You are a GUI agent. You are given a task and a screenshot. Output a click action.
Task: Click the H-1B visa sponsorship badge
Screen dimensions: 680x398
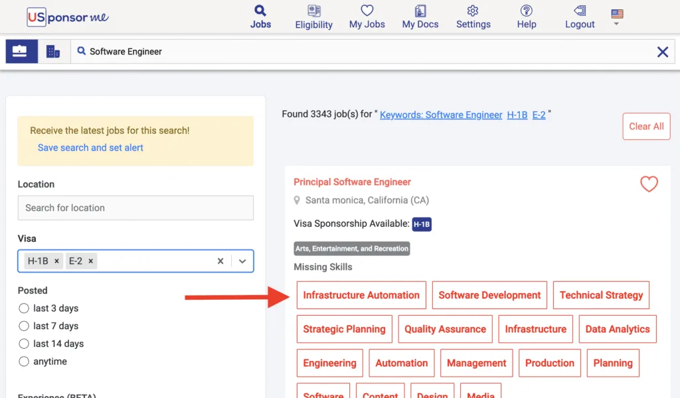pyautogui.click(x=422, y=224)
